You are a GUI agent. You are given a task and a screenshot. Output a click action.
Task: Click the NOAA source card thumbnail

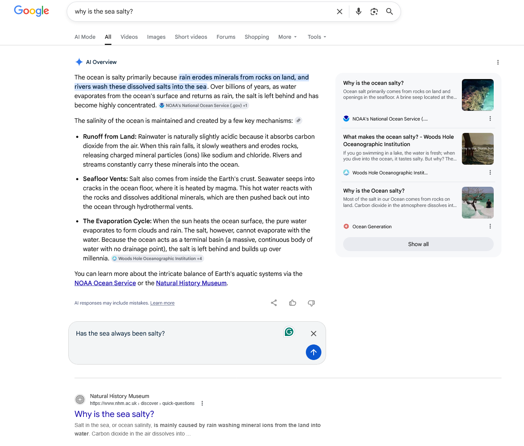tap(478, 95)
